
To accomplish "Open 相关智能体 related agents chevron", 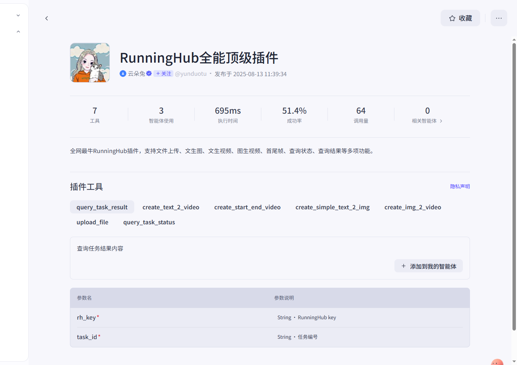I will tap(441, 121).
